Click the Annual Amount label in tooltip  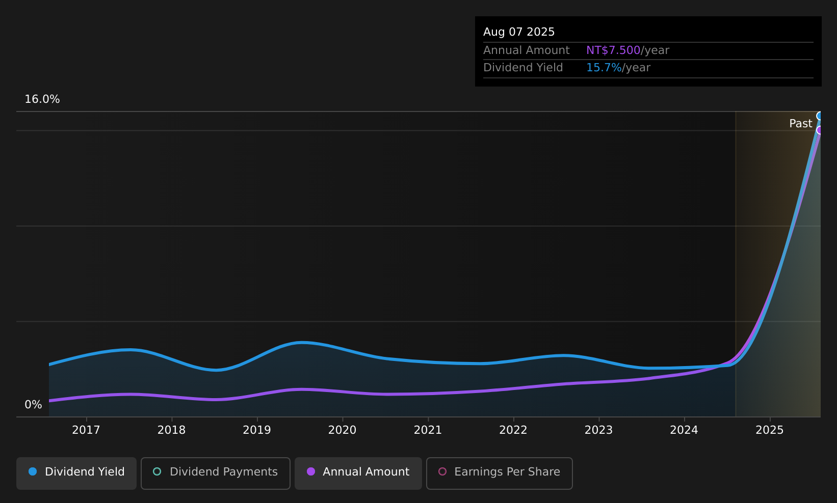[527, 50]
